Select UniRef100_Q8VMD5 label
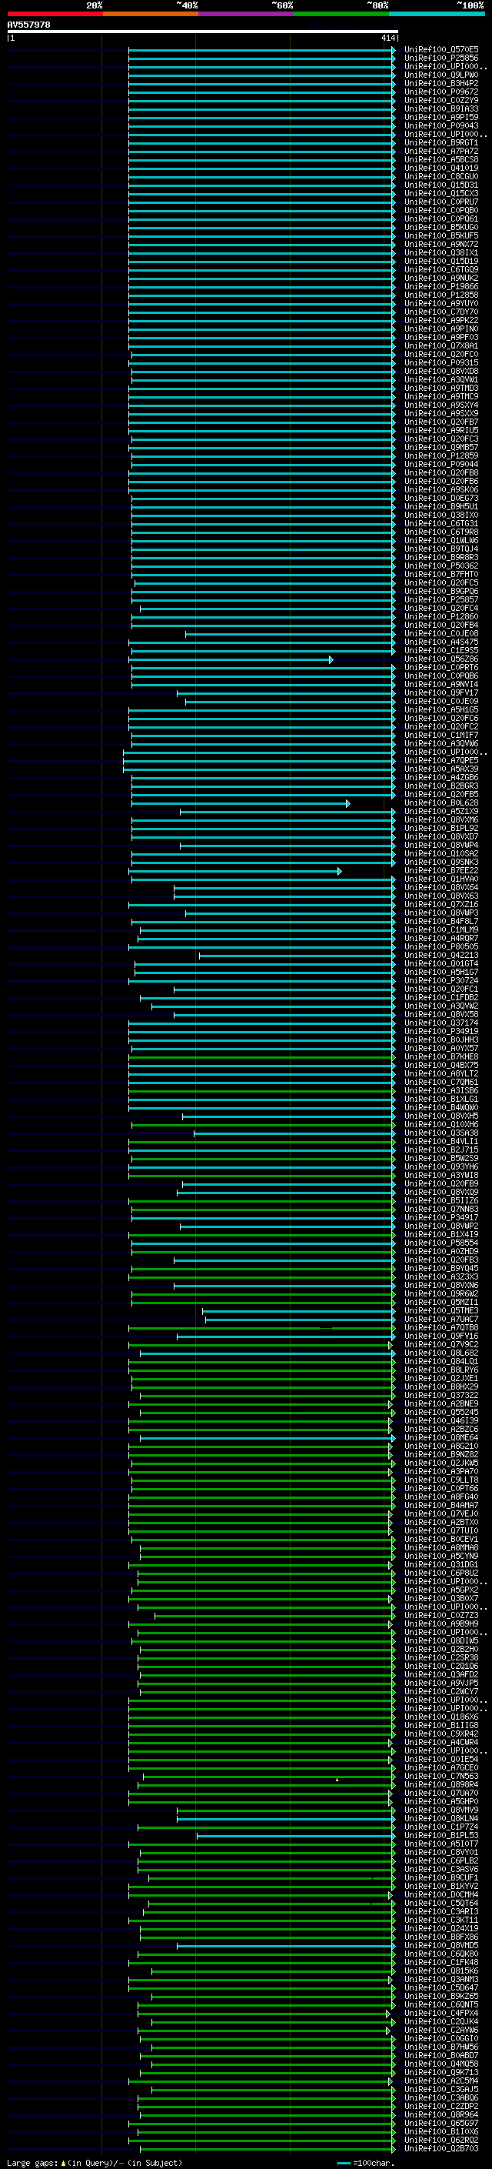This screenshot has width=492, height=2169. (441, 1945)
